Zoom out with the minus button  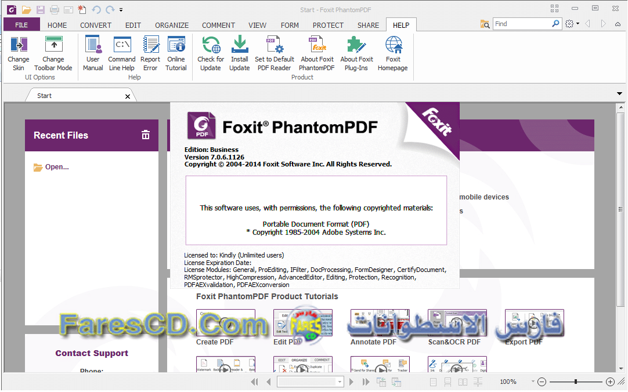tap(542, 382)
